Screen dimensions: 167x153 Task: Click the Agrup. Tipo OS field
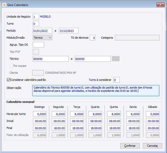coord(38,45)
